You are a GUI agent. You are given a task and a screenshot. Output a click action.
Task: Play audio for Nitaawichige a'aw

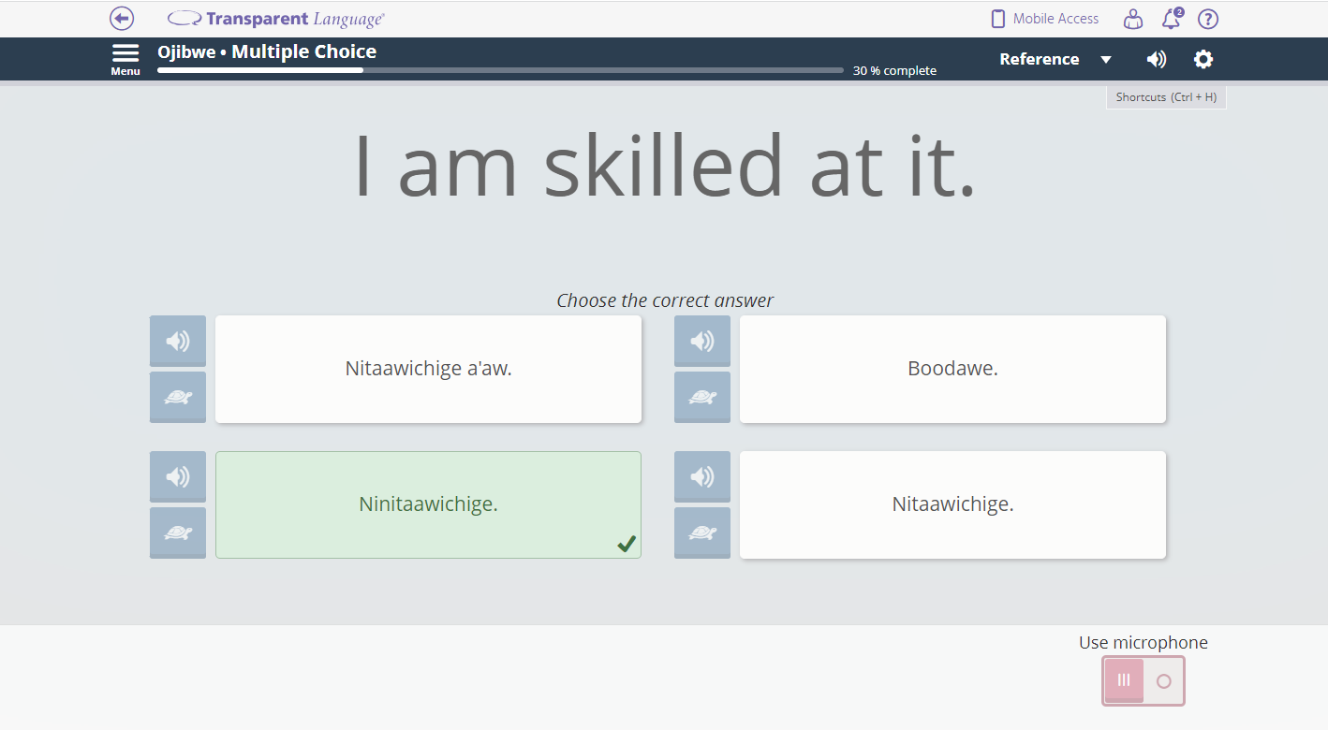click(178, 341)
